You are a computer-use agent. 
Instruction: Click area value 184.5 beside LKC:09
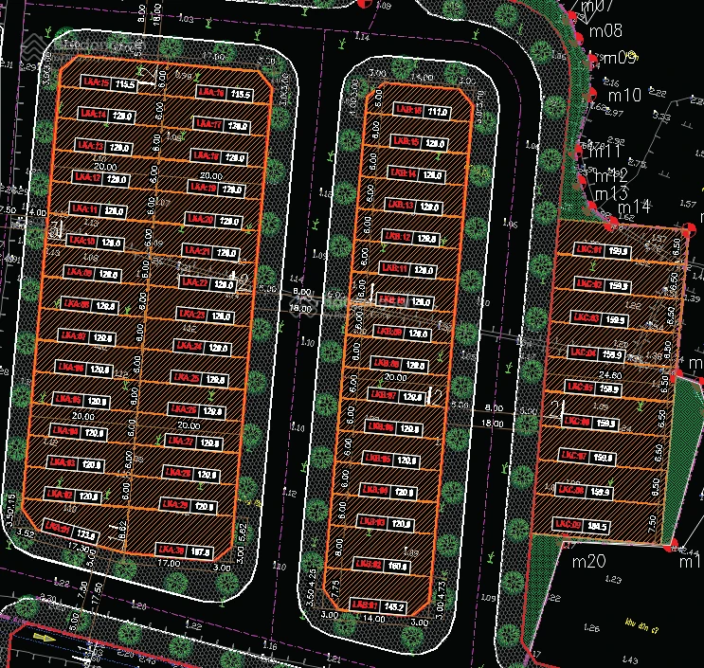point(597,526)
